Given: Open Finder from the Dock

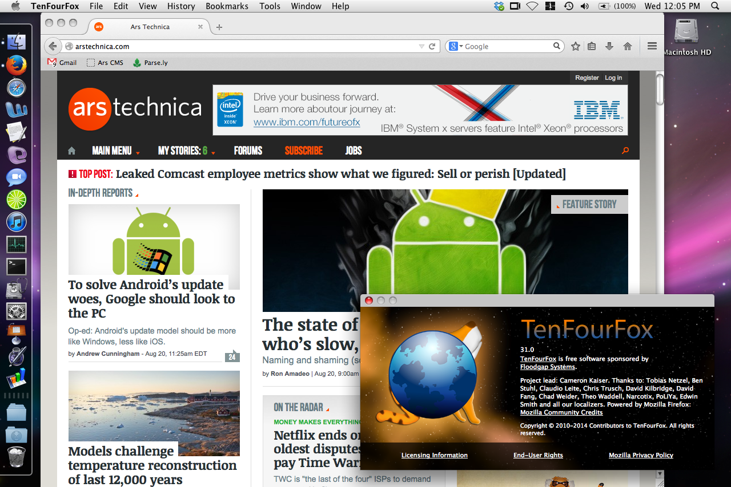Looking at the screenshot, I should (x=17, y=42).
